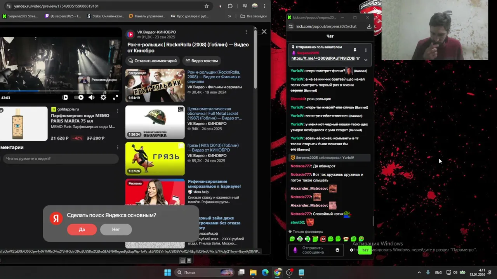This screenshot has width=497, height=279.
Task: Open Chrome profile avatar
Action: [255, 6]
